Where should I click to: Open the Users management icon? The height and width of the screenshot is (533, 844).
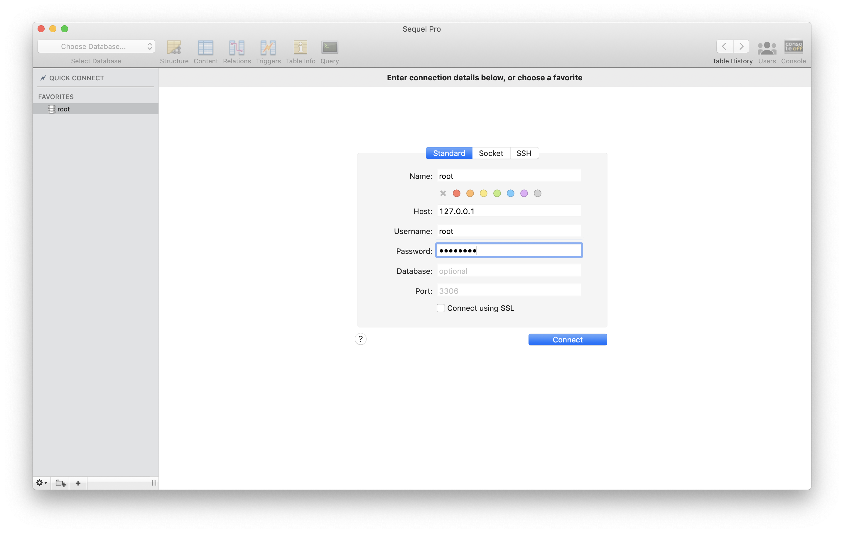[x=767, y=48]
